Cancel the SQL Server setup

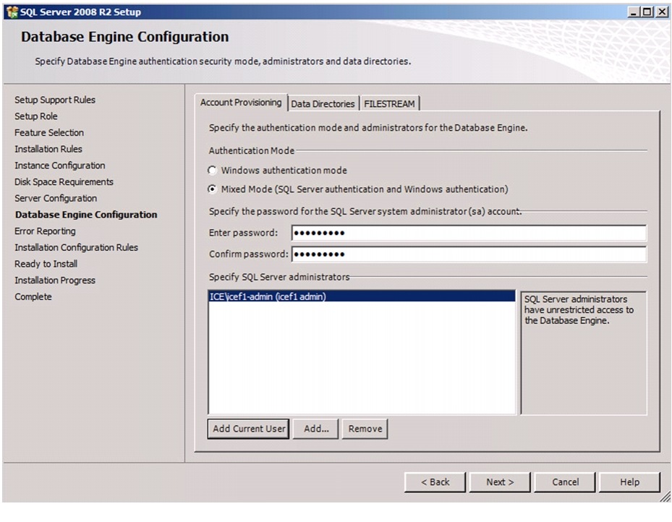565,482
